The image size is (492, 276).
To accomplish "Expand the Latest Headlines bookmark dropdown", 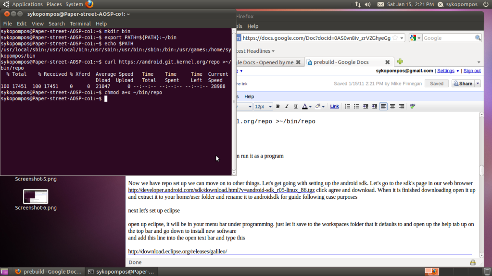I will [273, 51].
